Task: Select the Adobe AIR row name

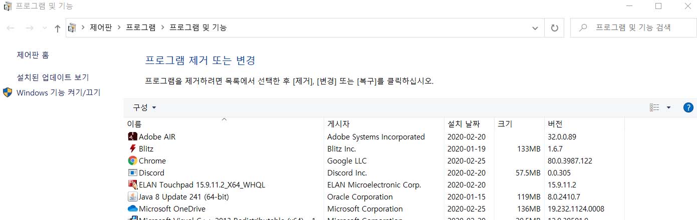Action: pos(157,136)
